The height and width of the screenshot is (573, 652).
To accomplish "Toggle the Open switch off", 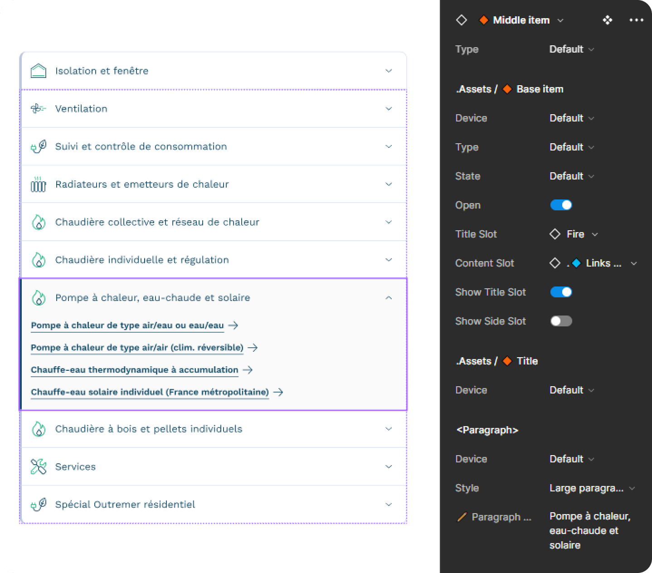I will click(x=561, y=205).
